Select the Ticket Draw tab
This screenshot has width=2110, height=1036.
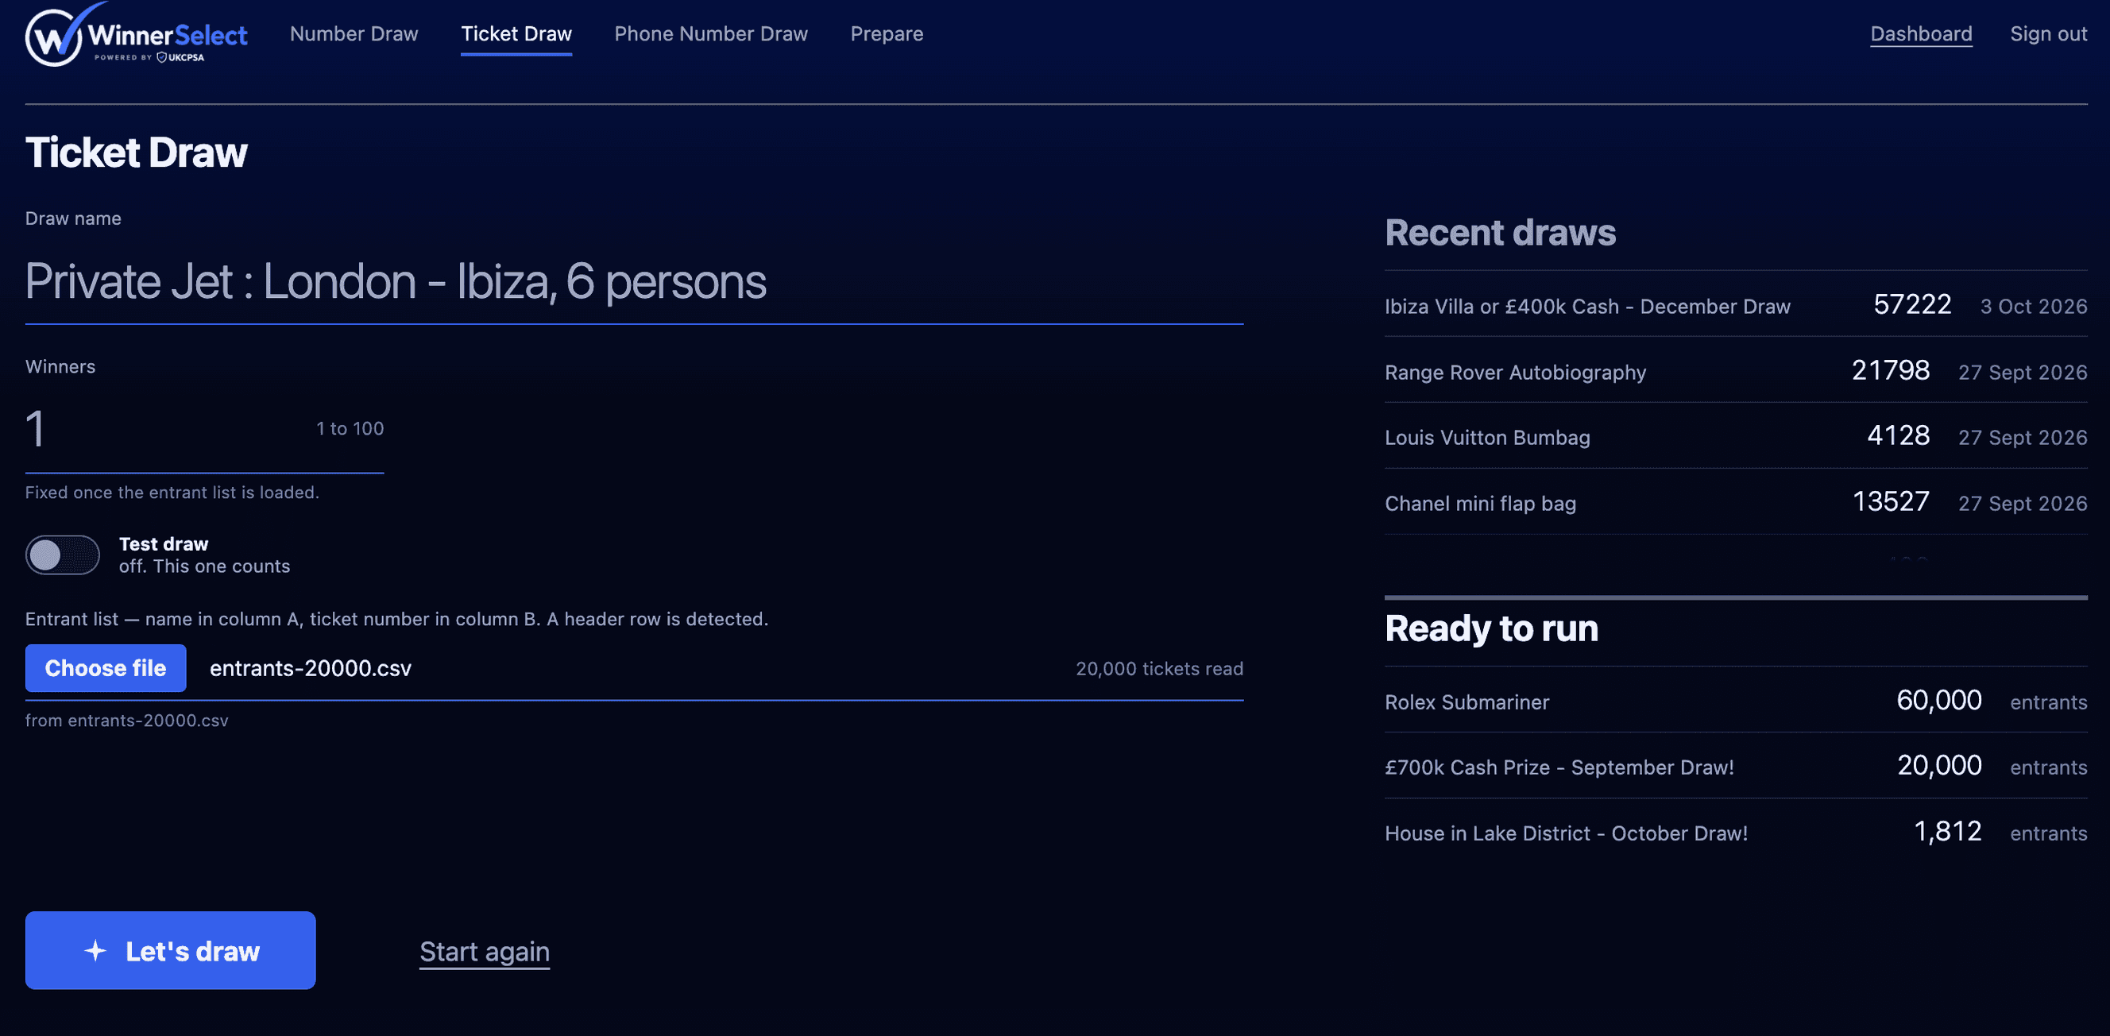point(516,33)
